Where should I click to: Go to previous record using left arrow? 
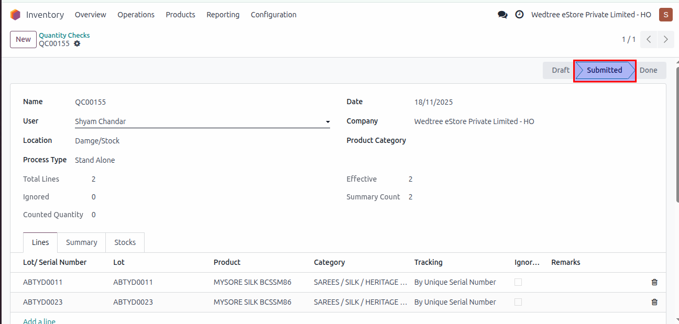click(x=649, y=39)
